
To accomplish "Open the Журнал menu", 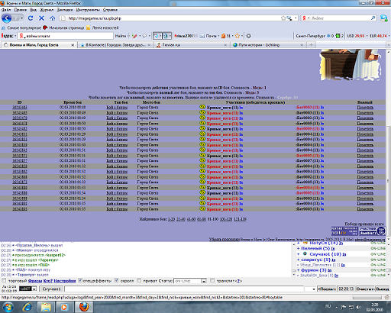I will [47, 10].
